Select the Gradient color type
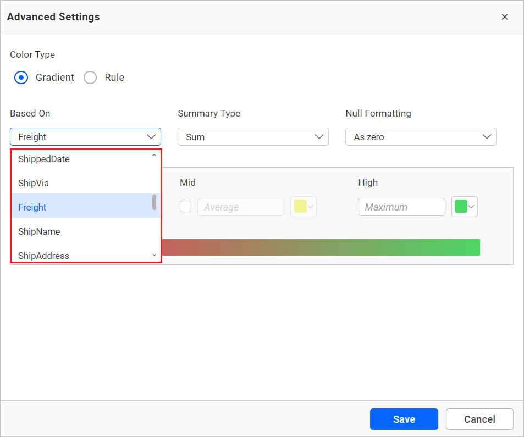524x437 pixels. 21,78
